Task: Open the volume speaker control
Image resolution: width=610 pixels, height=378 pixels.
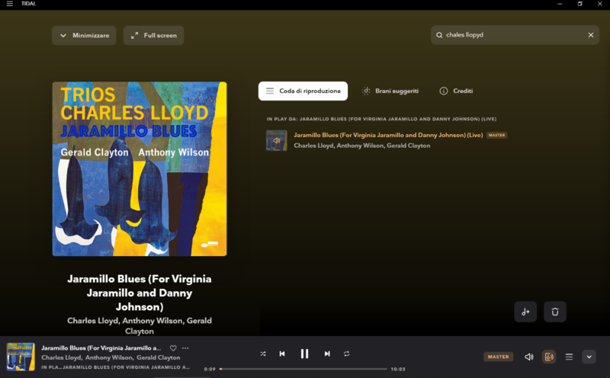Action: [528, 357]
